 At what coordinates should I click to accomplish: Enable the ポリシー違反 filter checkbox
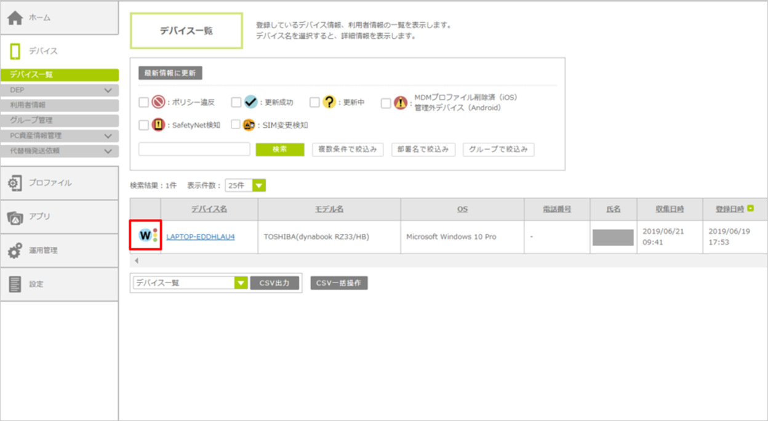click(x=143, y=102)
